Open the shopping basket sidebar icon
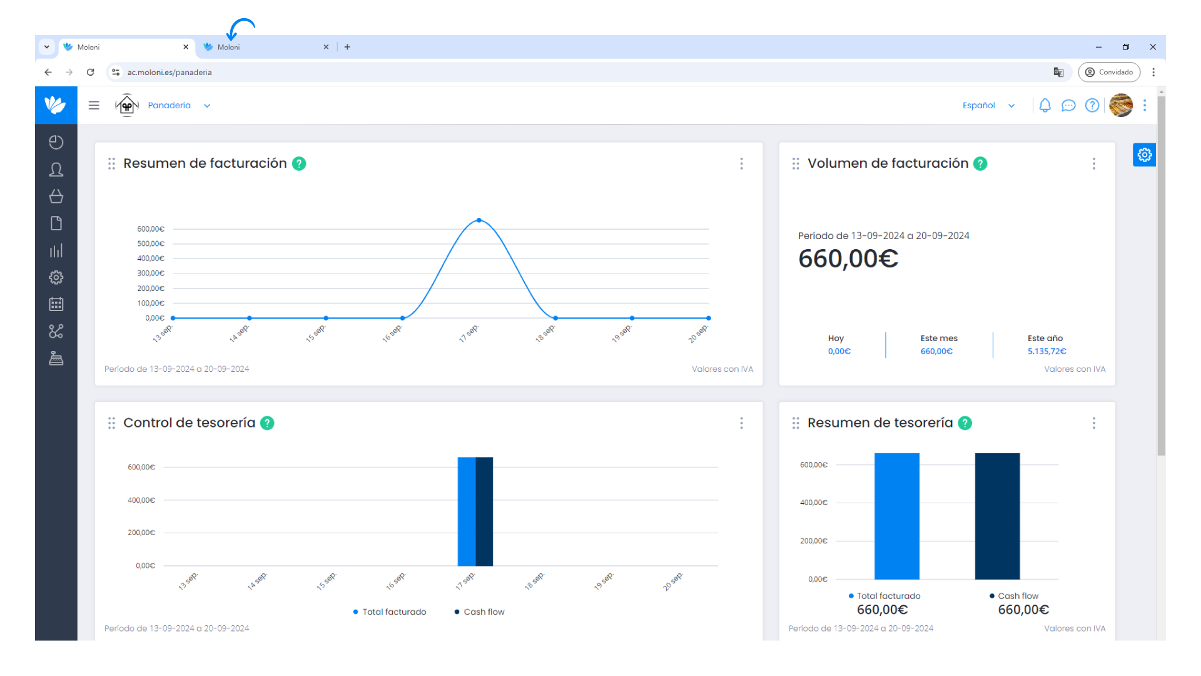The image size is (1201, 676). click(x=56, y=197)
